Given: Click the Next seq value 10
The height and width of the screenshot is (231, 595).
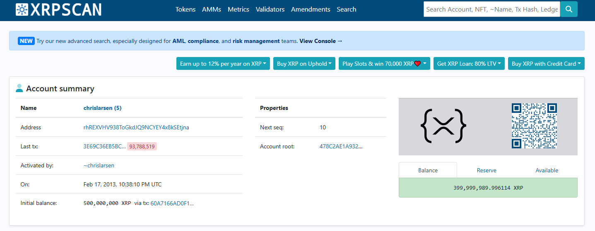Looking at the screenshot, I should [x=323, y=127].
